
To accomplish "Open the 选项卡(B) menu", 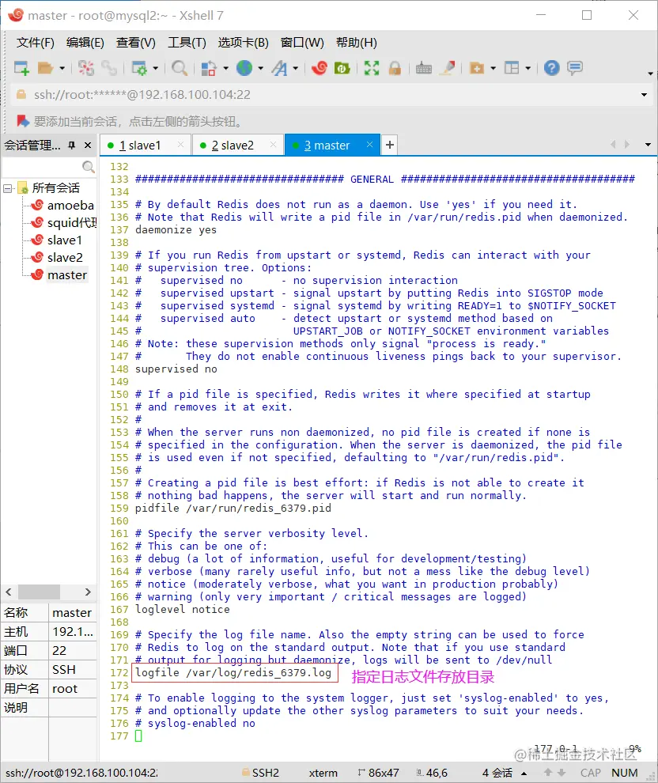I will pos(243,43).
